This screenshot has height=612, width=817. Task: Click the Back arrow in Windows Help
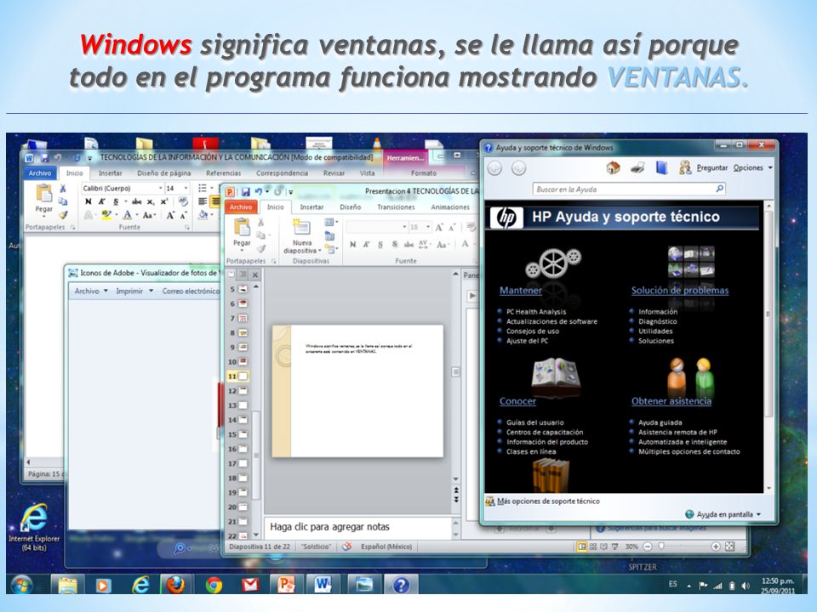point(495,168)
